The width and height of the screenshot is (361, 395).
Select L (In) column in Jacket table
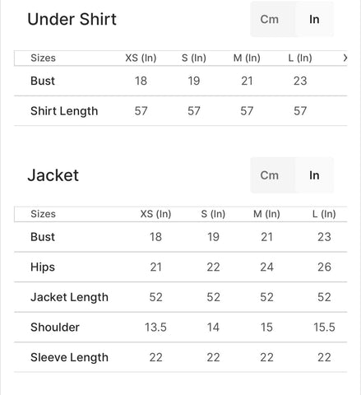click(x=324, y=214)
